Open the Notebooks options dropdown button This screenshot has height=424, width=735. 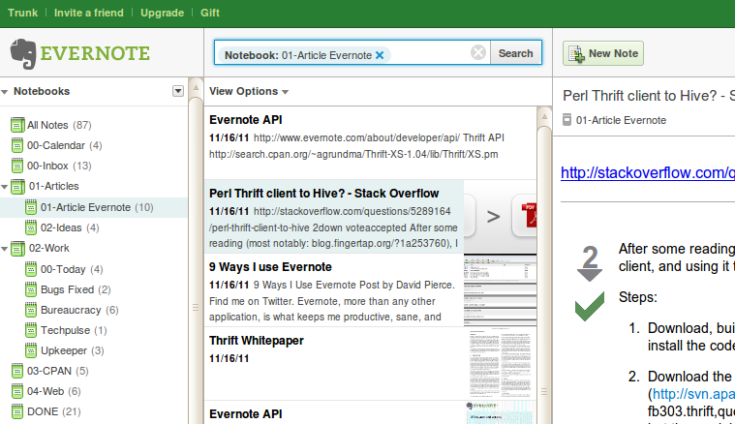(178, 91)
